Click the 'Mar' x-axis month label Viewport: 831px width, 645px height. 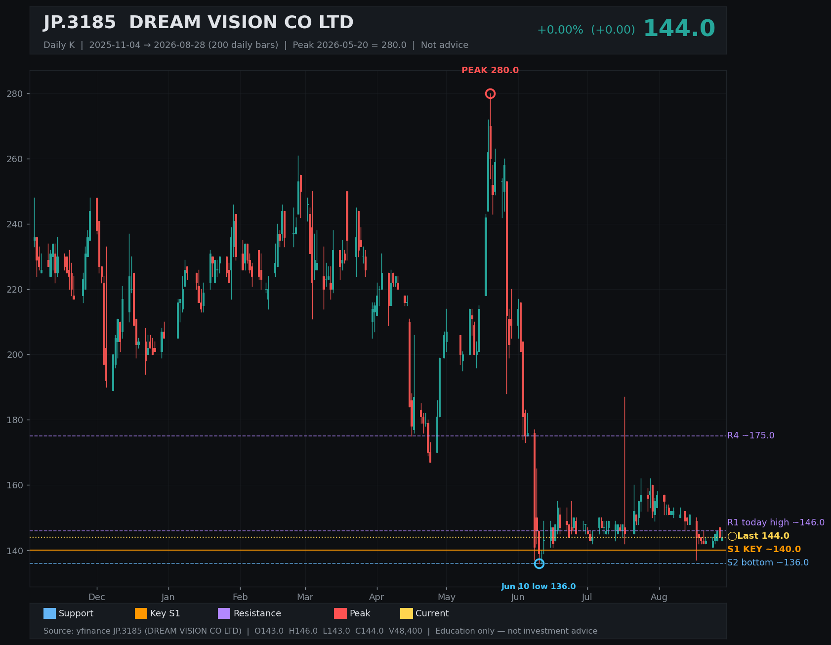coord(305,597)
